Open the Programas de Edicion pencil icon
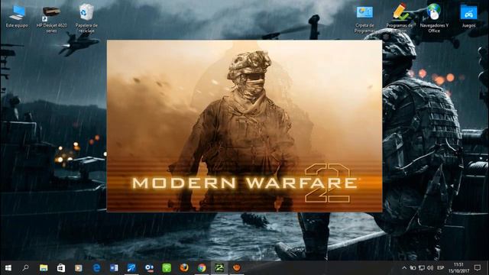The height and width of the screenshot is (275, 489). click(400, 18)
